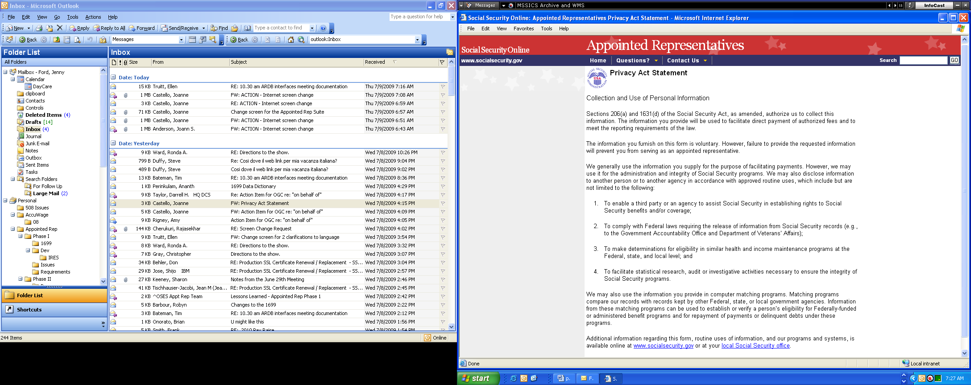Image resolution: width=971 pixels, height=385 pixels.
Task: Open the outlook:Inbox address dropdown
Action: click(x=417, y=40)
